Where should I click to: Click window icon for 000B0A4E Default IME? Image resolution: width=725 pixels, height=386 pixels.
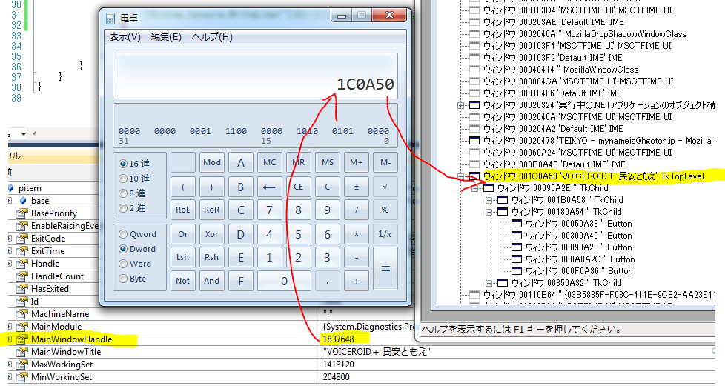[474, 164]
